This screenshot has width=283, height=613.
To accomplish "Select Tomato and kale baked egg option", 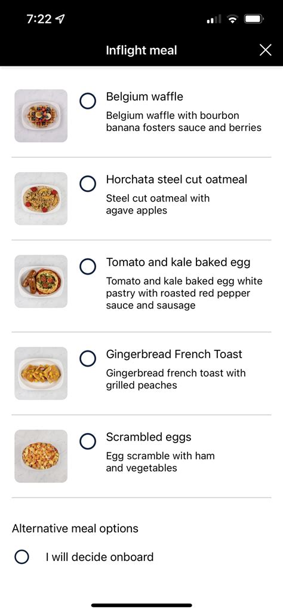I will click(x=88, y=266).
